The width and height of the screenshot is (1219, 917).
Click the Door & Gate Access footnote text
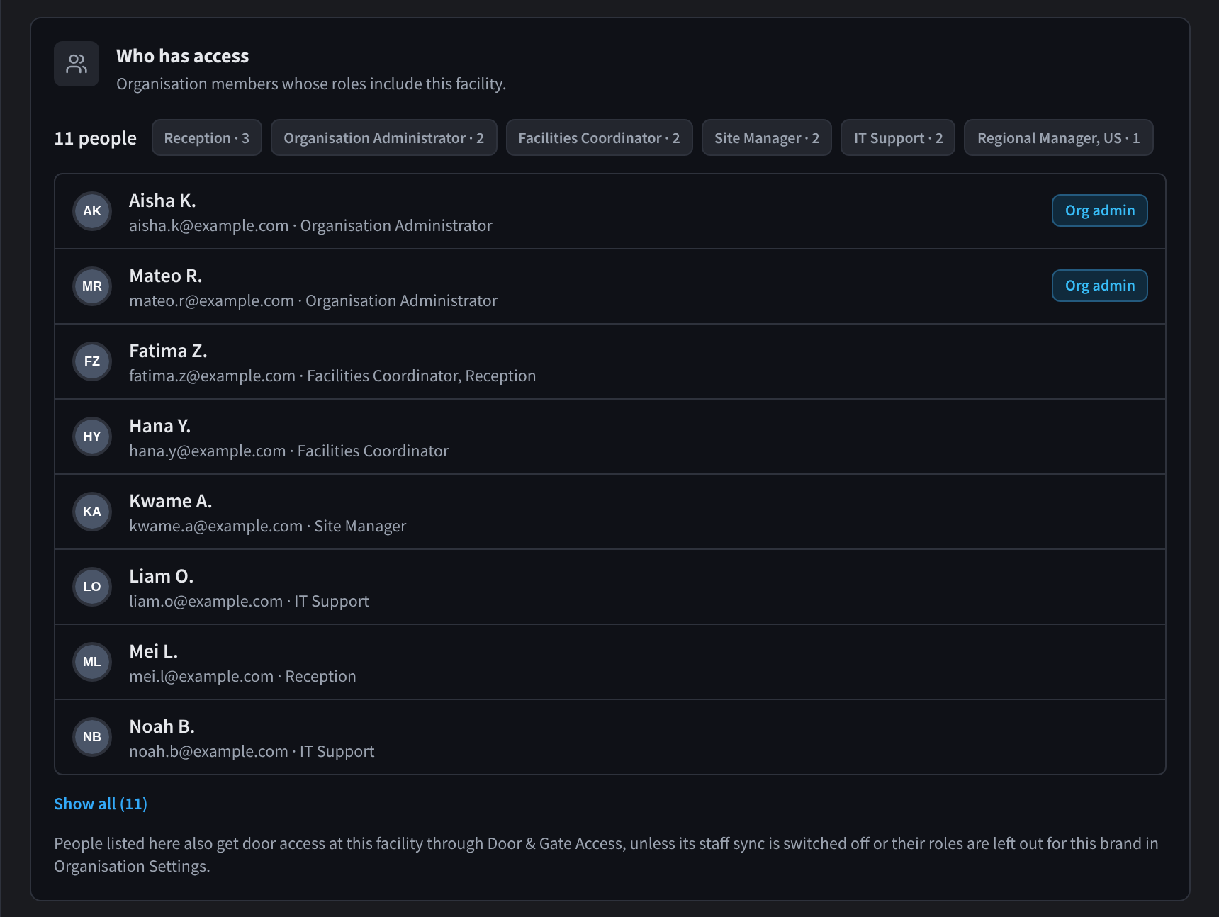pos(607,855)
